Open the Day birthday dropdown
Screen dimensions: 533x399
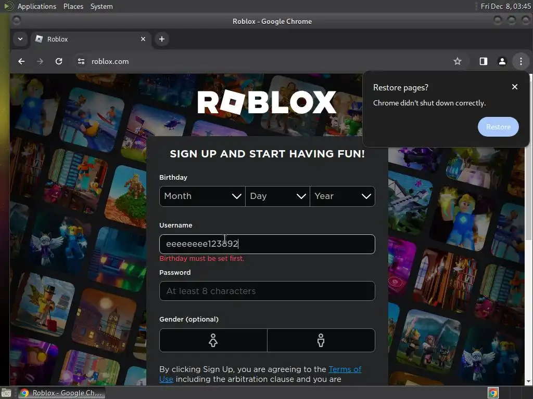coord(278,196)
